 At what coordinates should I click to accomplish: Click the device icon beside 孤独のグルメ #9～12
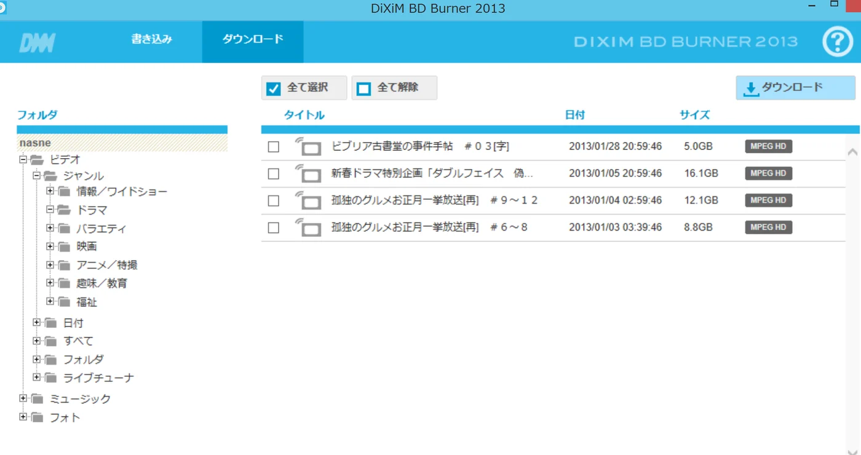(x=308, y=201)
